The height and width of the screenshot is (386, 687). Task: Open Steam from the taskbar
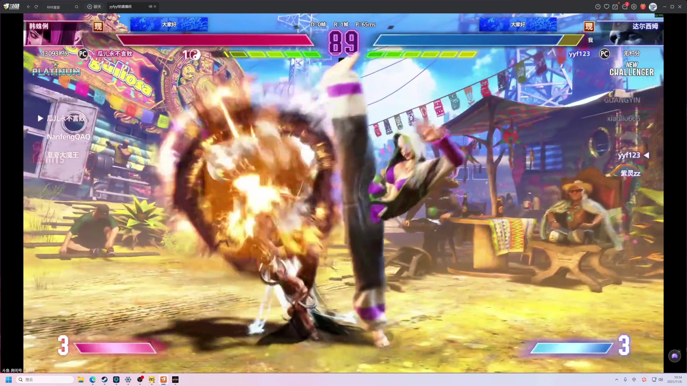[104, 380]
